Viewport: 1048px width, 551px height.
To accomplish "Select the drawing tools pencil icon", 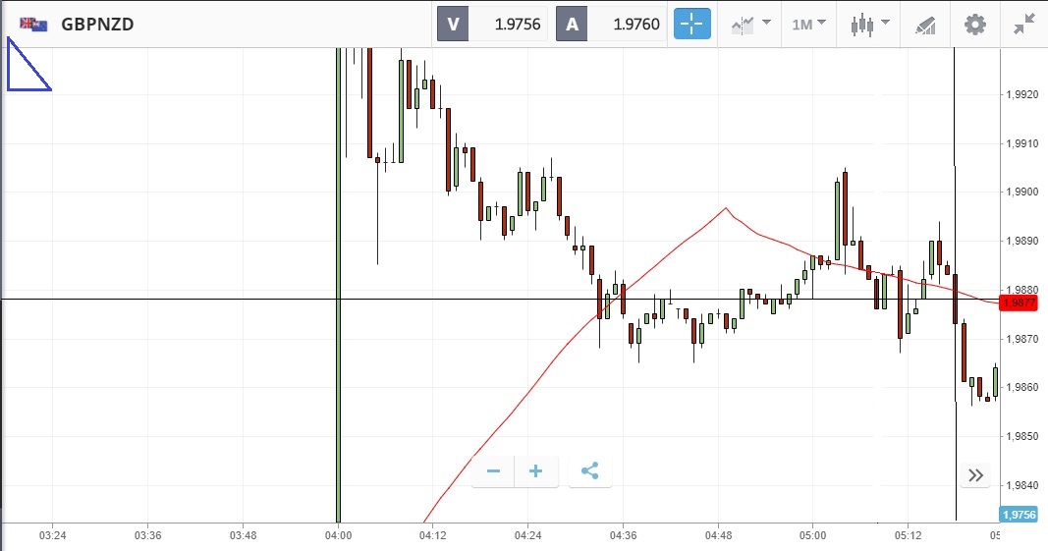I will point(925,25).
